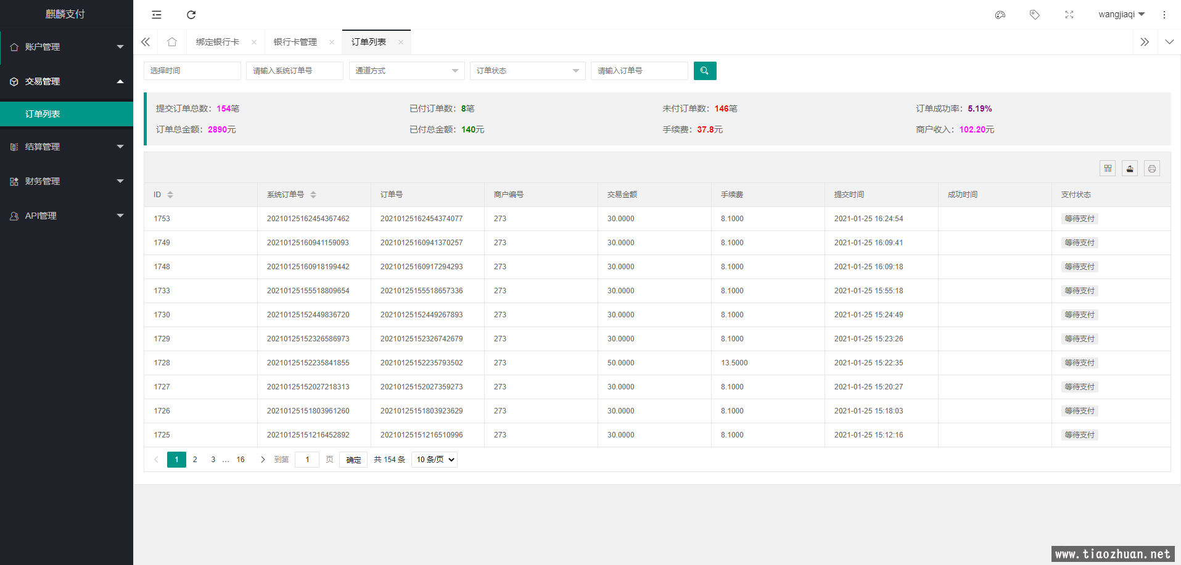Open the vertical dots more menu

point(1164,15)
